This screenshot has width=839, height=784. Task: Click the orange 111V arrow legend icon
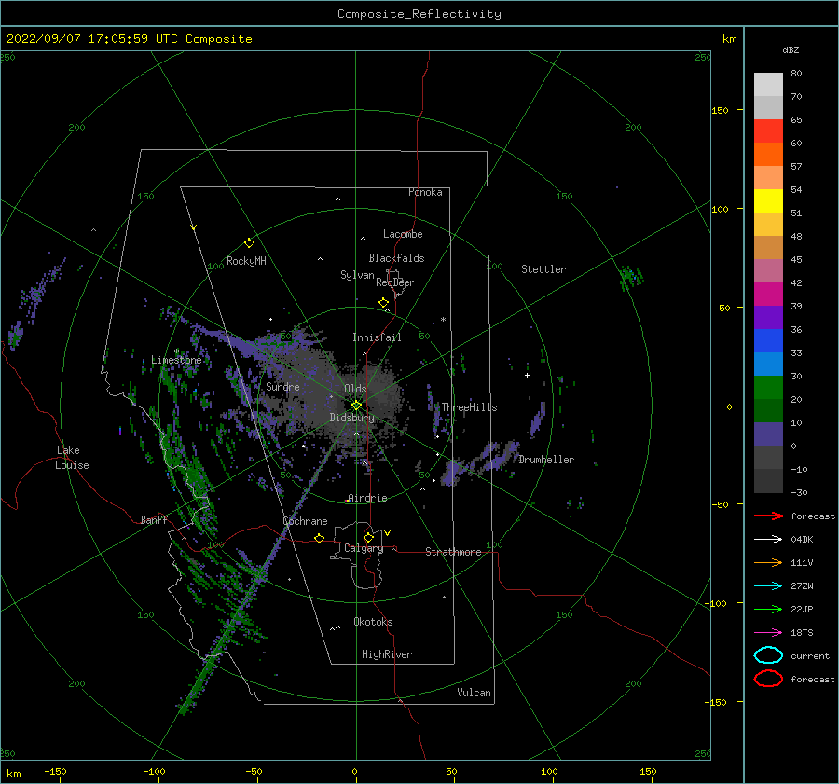768,562
